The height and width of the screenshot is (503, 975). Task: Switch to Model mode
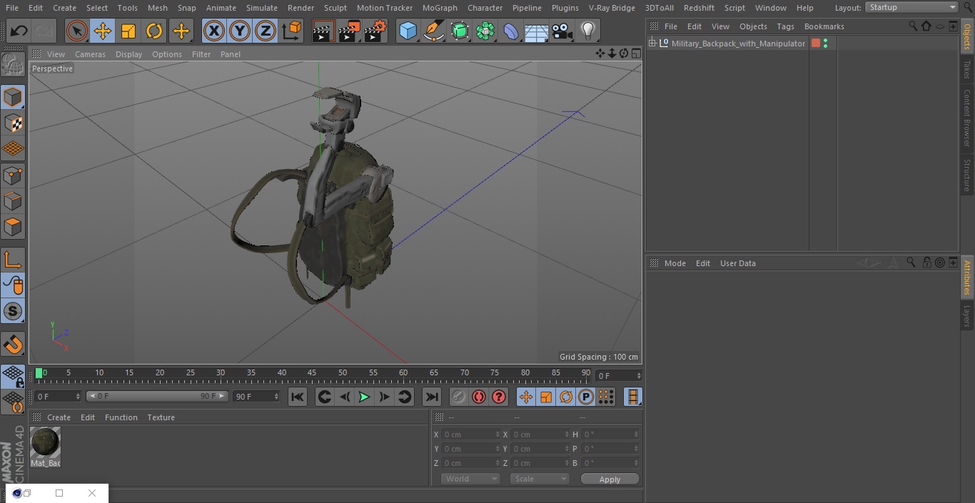[13, 97]
